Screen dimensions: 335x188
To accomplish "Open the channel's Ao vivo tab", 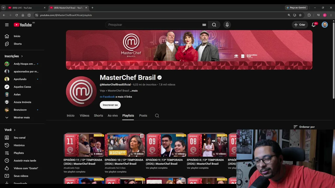I will [113, 116].
